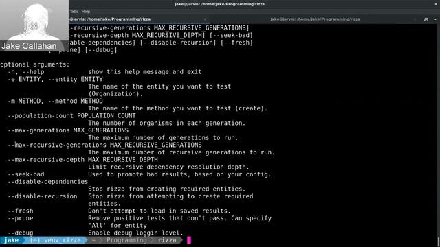Click the '-h, --help' option text
The image size is (440, 247).
[x=26, y=71]
